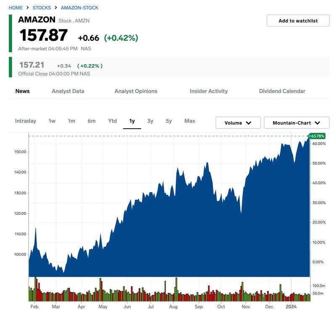Click the Oct date axis label
This screenshot has width=336, height=315.
(x=221, y=307)
